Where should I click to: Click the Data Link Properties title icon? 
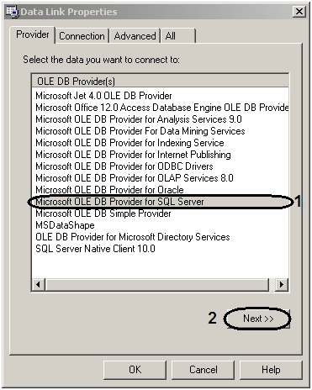12,12
